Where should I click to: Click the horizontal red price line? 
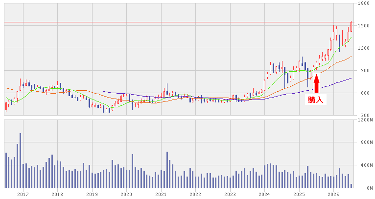[x=179, y=22]
